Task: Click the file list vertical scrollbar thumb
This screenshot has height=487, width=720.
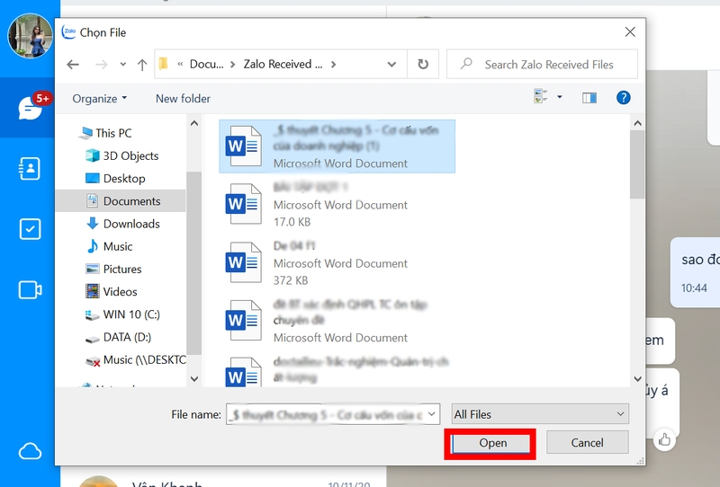Action: pyautogui.click(x=637, y=164)
